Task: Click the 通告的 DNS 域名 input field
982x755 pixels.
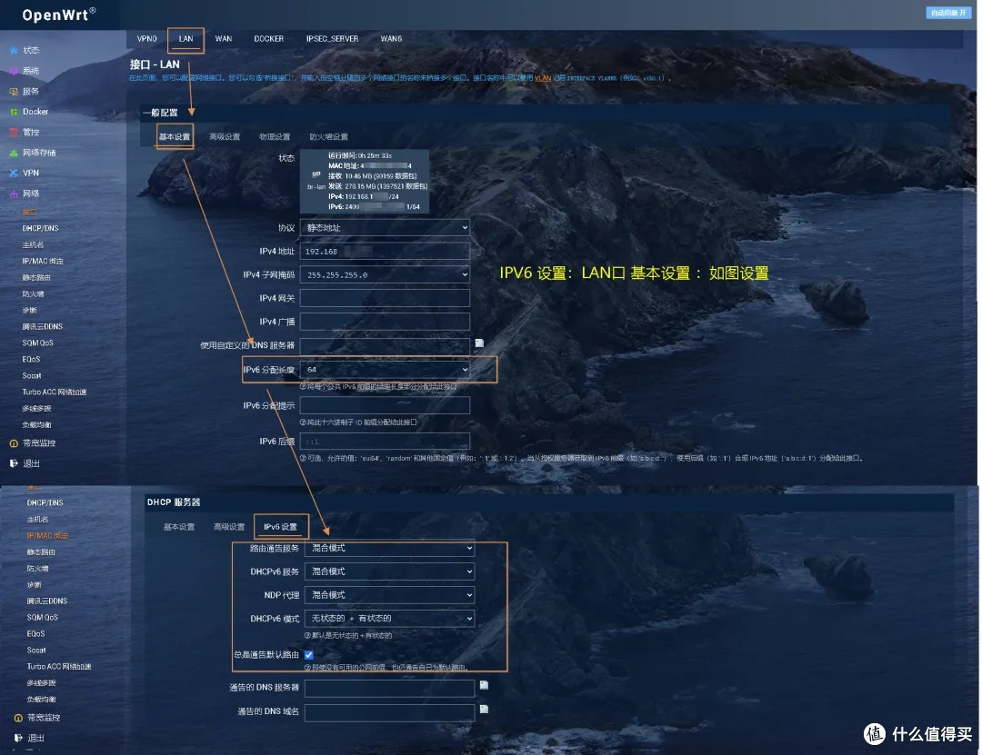Action: point(389,712)
